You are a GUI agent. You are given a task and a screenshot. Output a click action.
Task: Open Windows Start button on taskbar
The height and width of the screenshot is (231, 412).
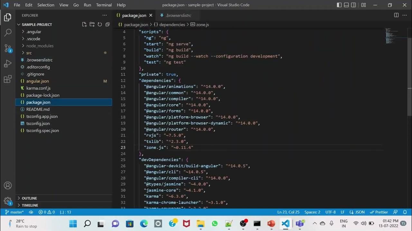[x=73, y=223]
